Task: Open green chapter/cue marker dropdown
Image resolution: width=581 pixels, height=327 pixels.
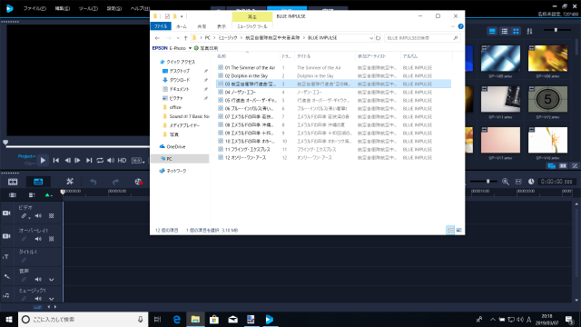Action: [x=48, y=195]
